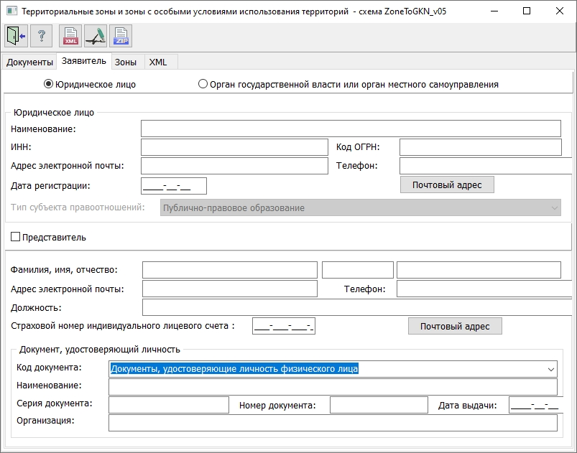
Task: Select the Юридическое лицо radio button
Action: click(49, 84)
